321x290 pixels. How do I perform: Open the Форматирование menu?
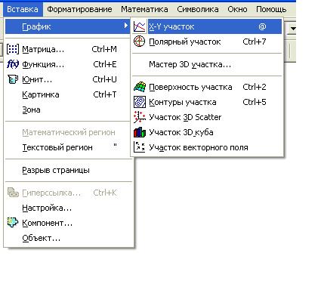(79, 9)
